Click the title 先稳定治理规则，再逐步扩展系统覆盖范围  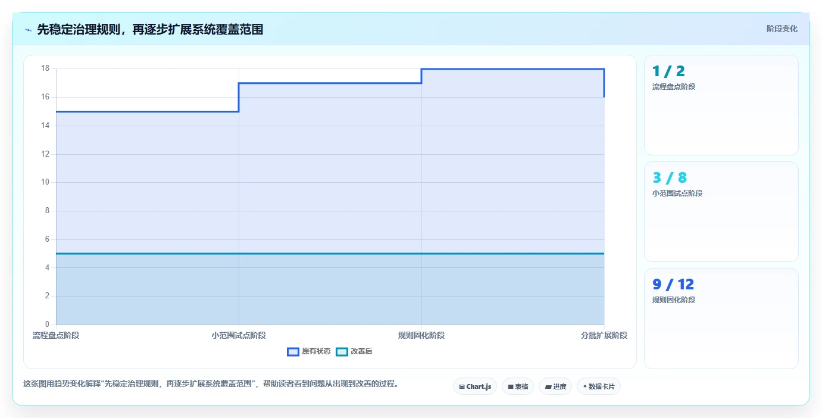pyautogui.click(x=150, y=30)
